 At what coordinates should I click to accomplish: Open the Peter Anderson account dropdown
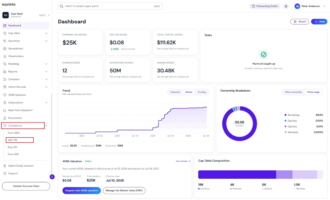310,6
